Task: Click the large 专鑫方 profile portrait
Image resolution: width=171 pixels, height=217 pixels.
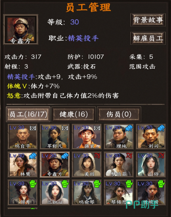Action: [21, 29]
